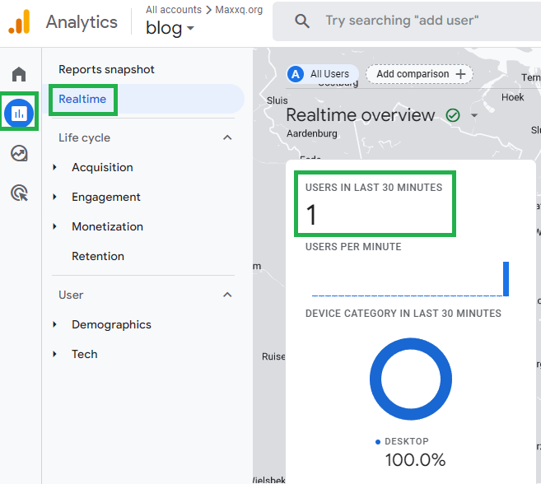
Task: Click the Maxxq.org breadcrumb link
Action: pos(239,10)
